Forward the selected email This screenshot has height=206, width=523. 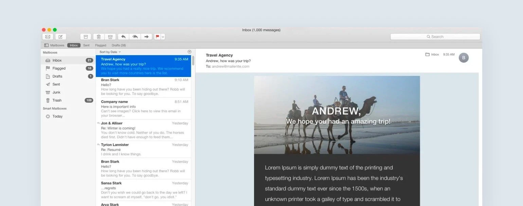146,37
